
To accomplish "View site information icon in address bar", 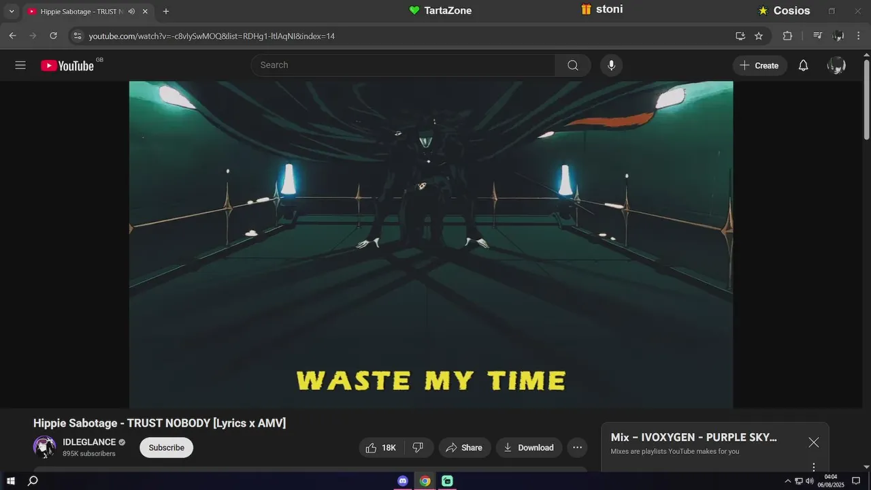I will pyautogui.click(x=77, y=36).
